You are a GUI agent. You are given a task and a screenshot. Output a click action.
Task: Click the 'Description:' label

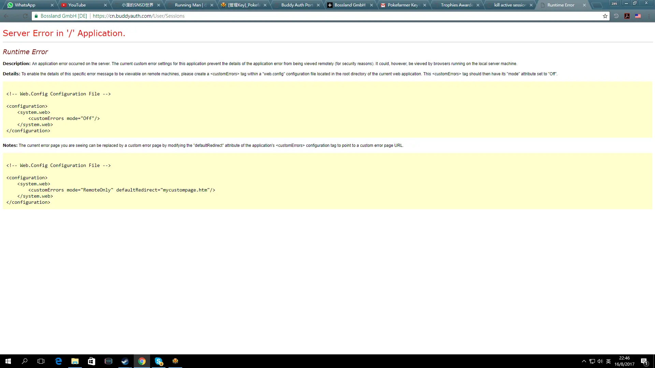(17, 64)
